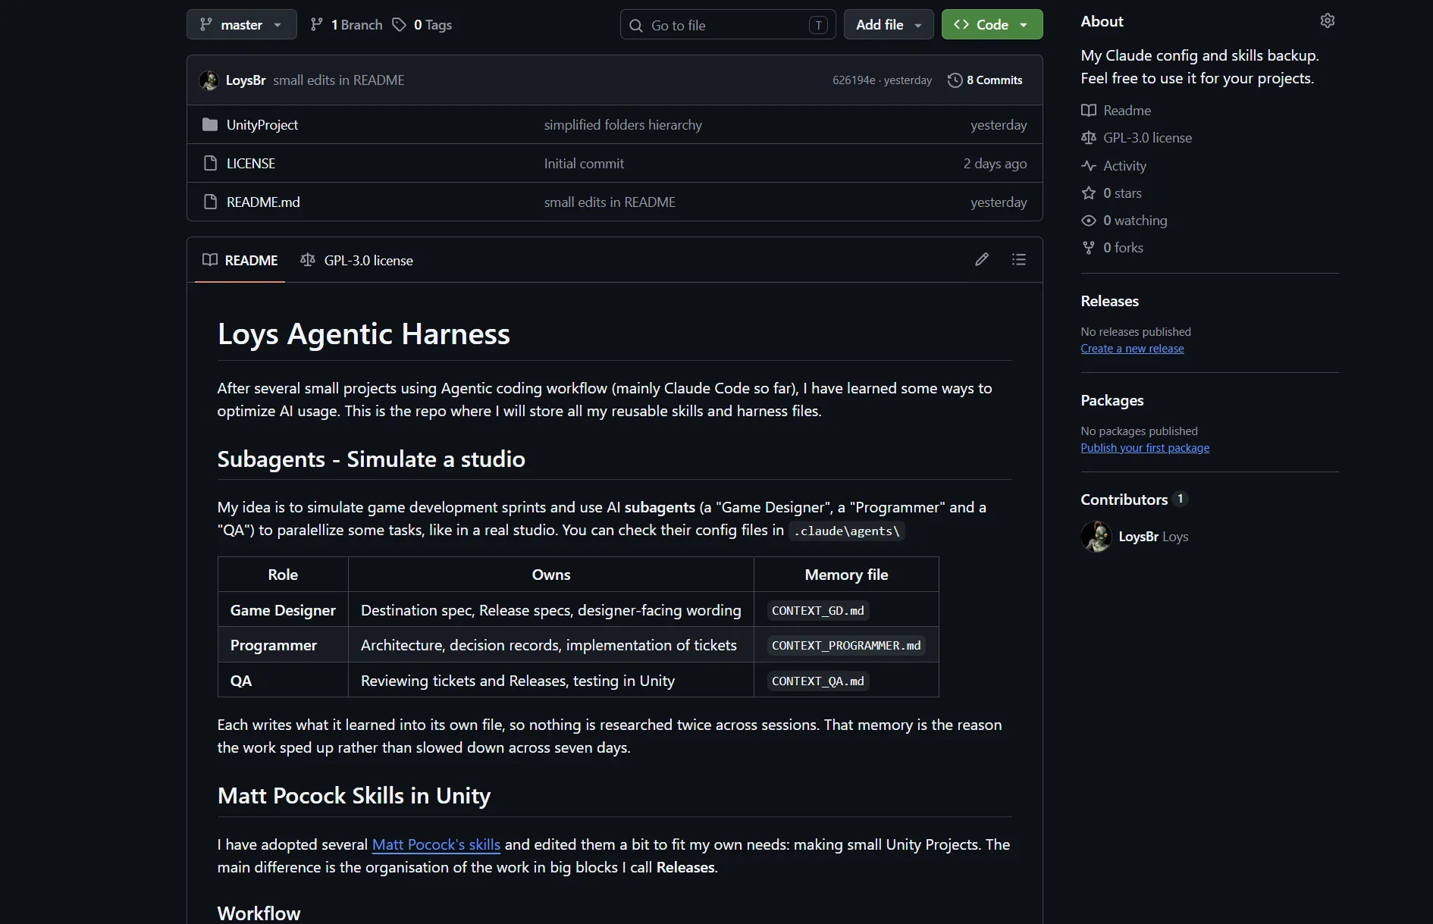This screenshot has height=924, width=1433.
Task: Click the Contributors heading
Action: coord(1124,500)
